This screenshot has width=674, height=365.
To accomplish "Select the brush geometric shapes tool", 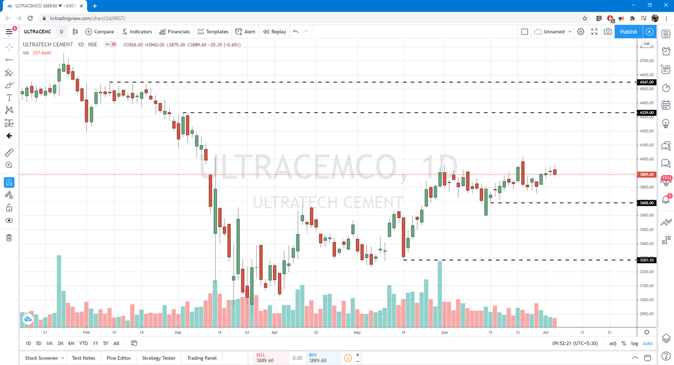I will click(9, 85).
